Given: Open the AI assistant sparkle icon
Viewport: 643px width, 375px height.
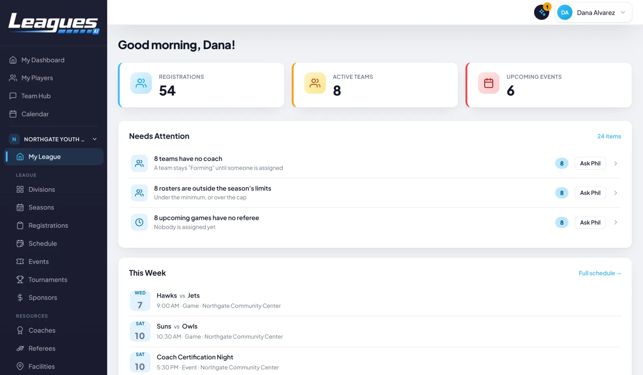Looking at the screenshot, I should (x=541, y=12).
